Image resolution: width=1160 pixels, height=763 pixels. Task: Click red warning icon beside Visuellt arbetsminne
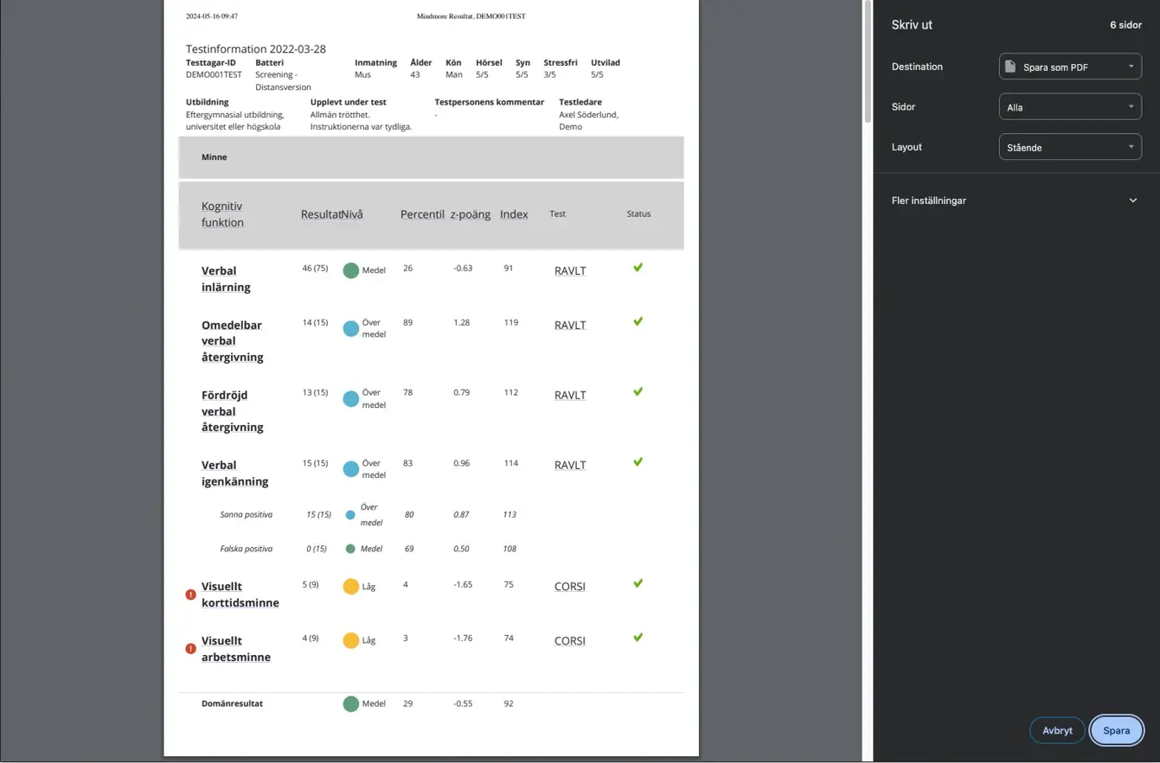(x=191, y=648)
